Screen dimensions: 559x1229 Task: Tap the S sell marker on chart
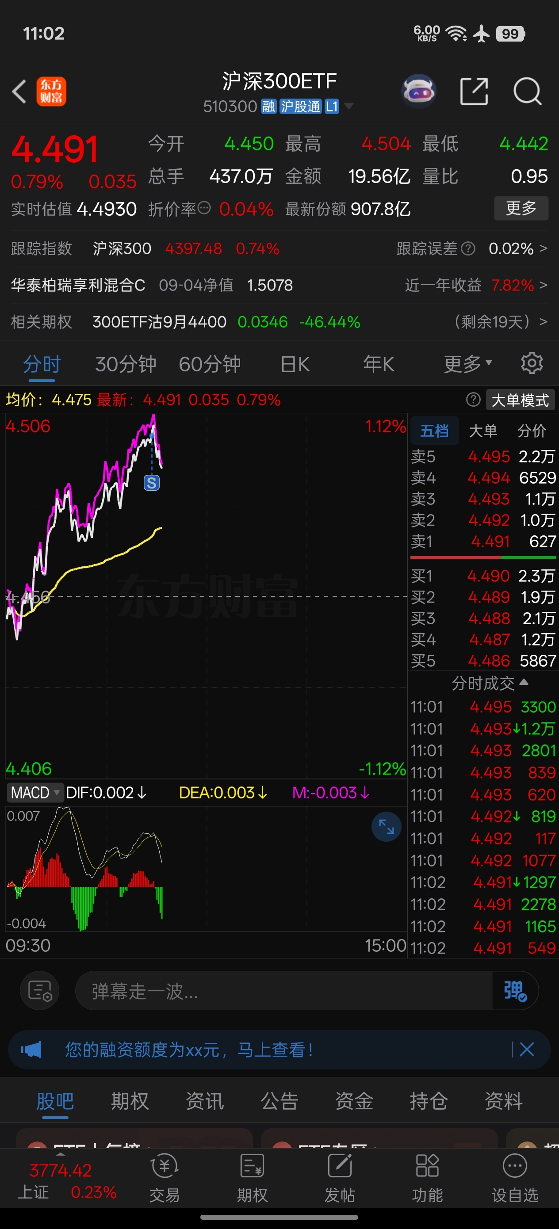pos(151,483)
